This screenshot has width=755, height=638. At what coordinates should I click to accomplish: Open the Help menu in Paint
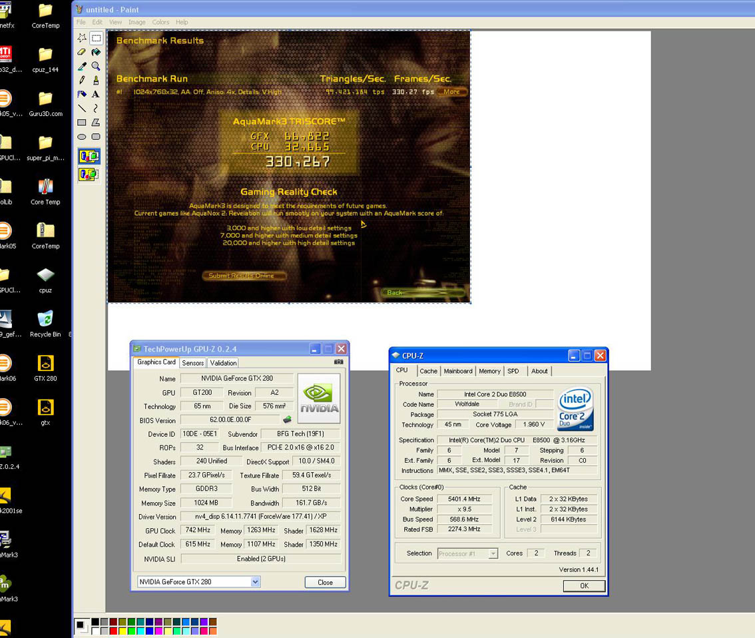(x=182, y=22)
